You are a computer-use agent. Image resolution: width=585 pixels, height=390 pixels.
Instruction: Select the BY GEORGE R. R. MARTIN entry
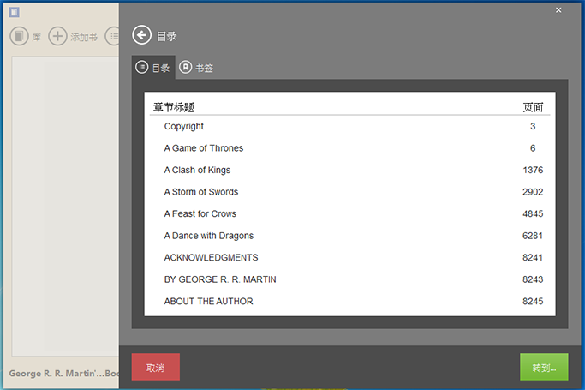point(220,279)
